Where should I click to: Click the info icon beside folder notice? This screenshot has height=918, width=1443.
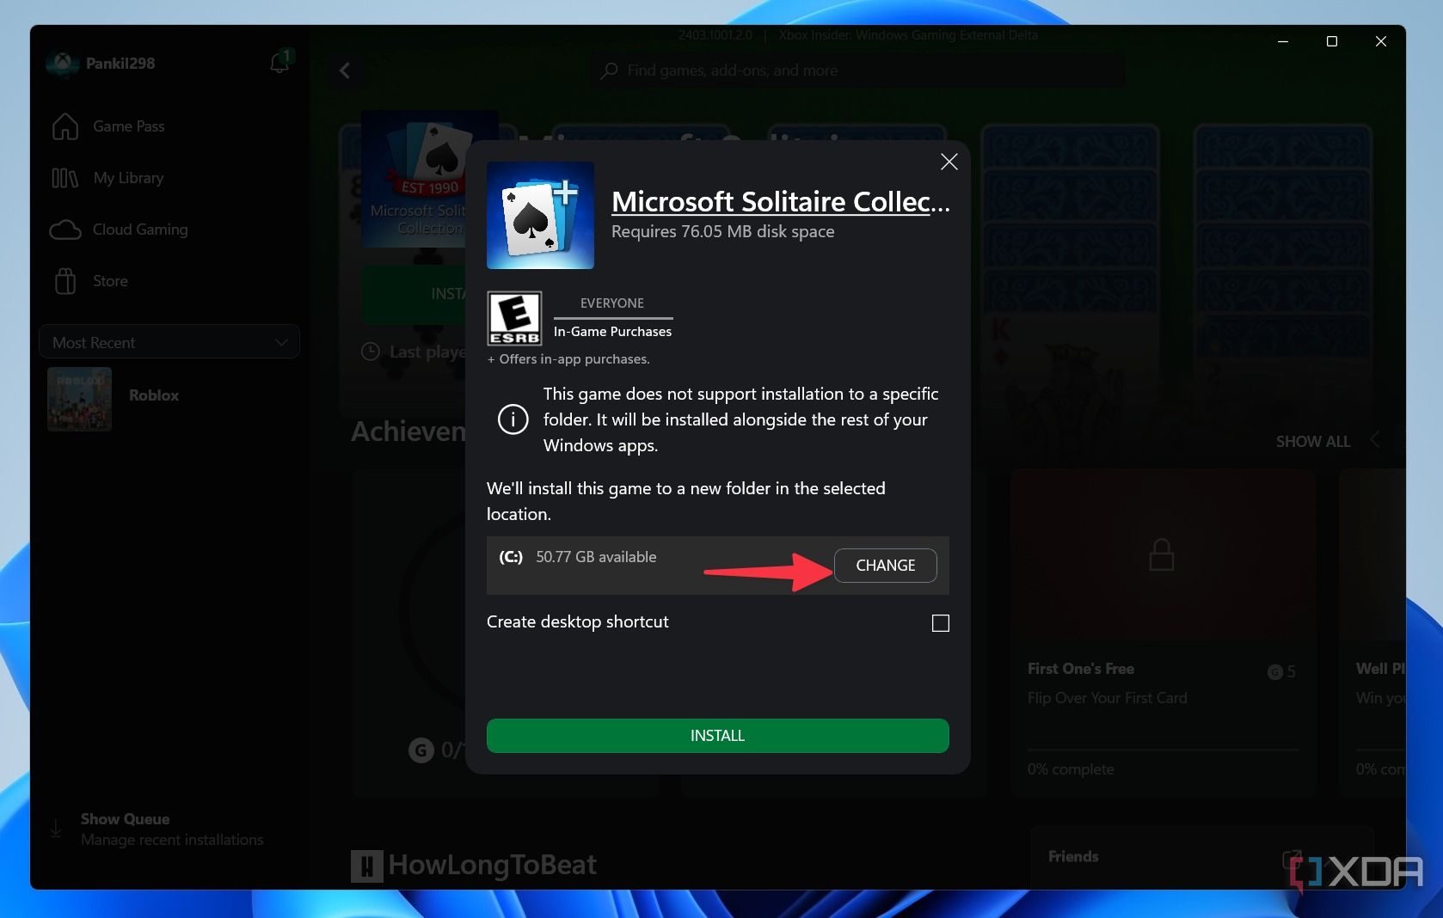click(513, 419)
